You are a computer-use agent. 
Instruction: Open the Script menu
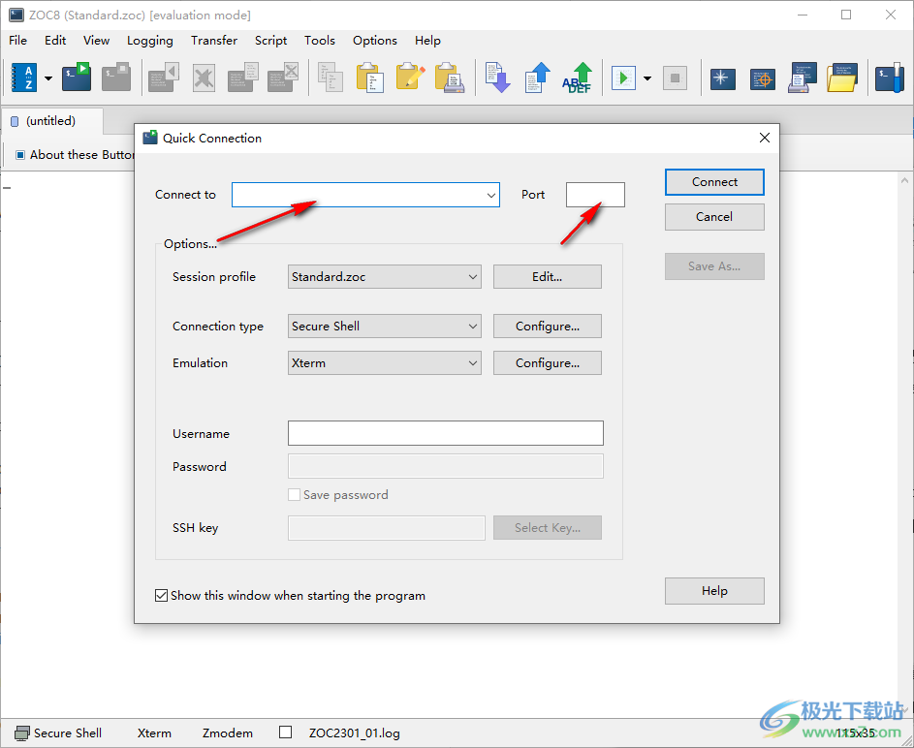point(270,40)
